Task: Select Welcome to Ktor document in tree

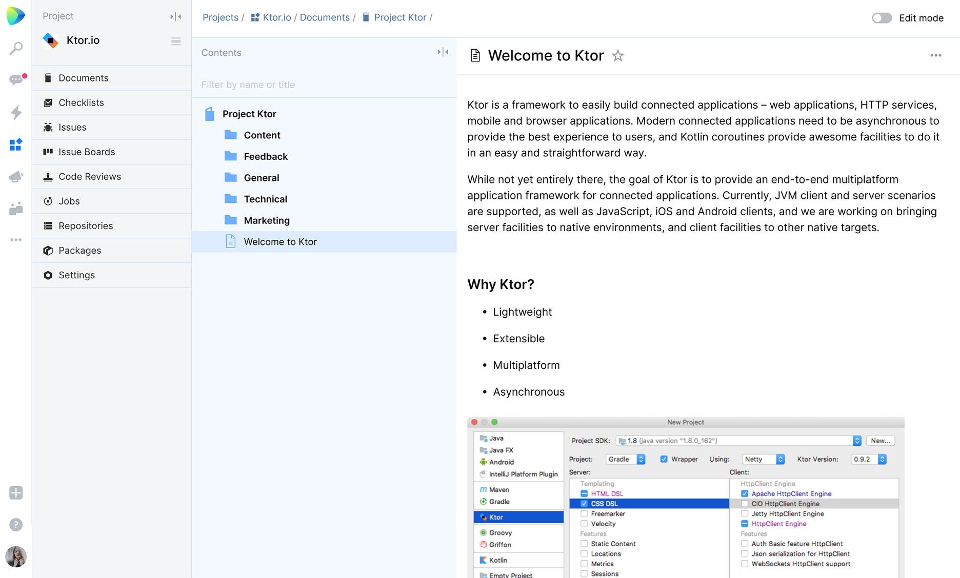Action: click(x=324, y=242)
